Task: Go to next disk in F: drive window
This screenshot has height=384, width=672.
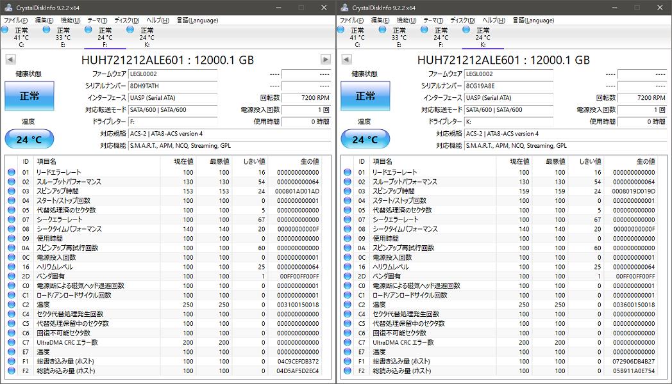Action: (x=326, y=60)
